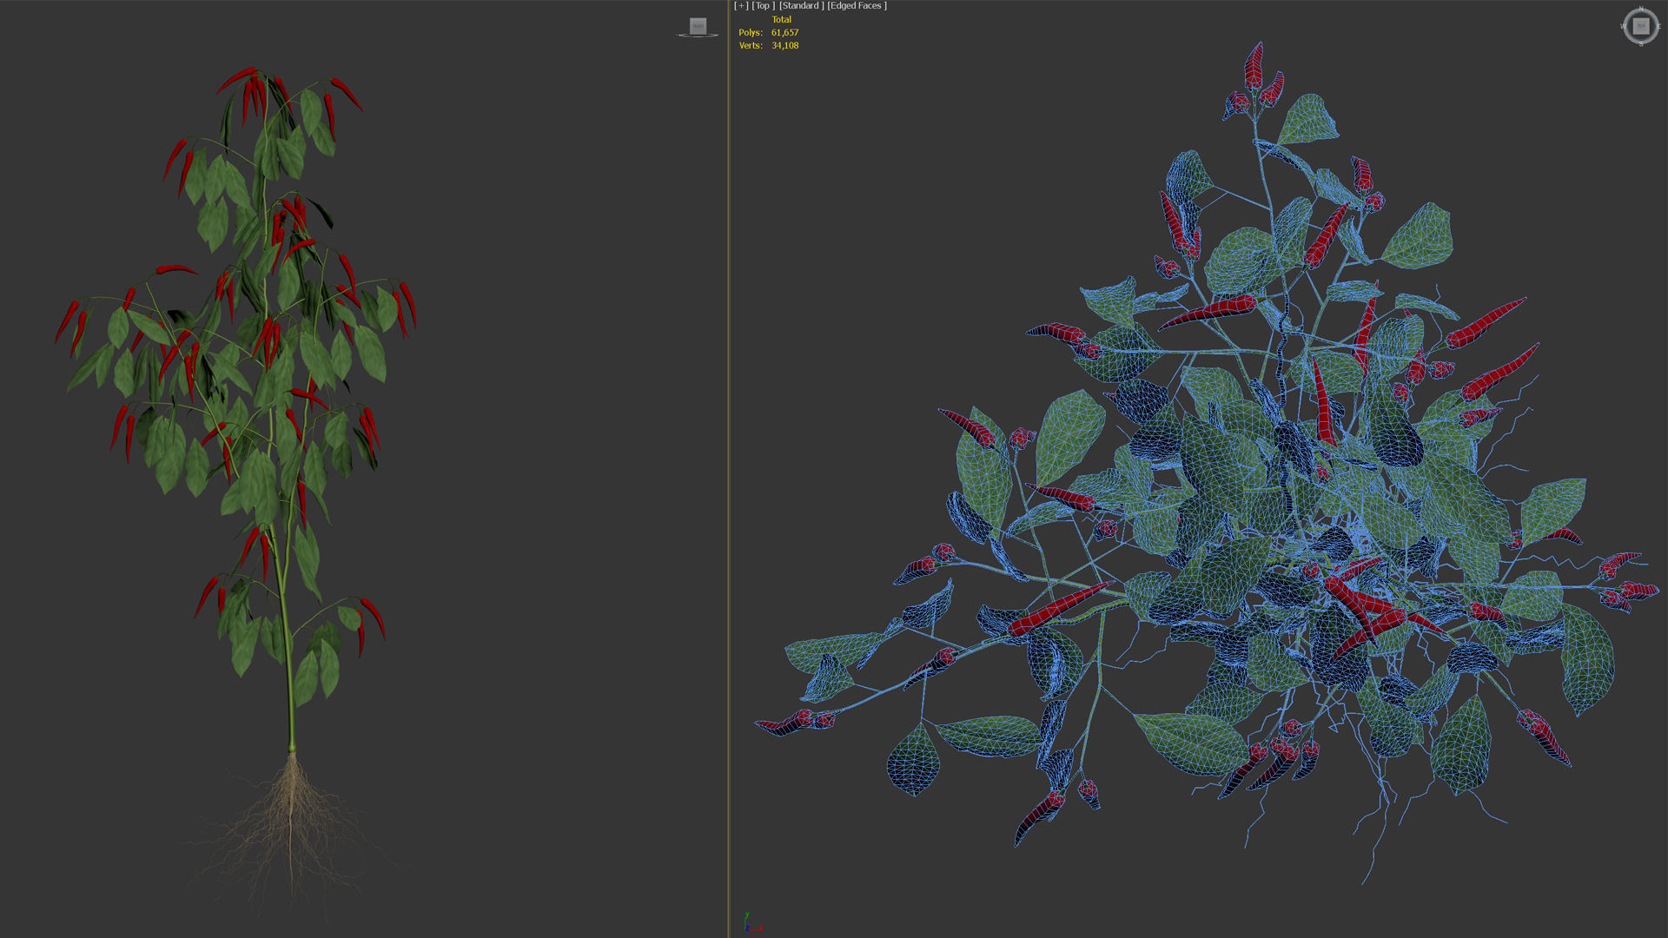1668x938 pixels.
Task: Open the [Top] point-of-view viewport menu
Action: click(x=763, y=6)
